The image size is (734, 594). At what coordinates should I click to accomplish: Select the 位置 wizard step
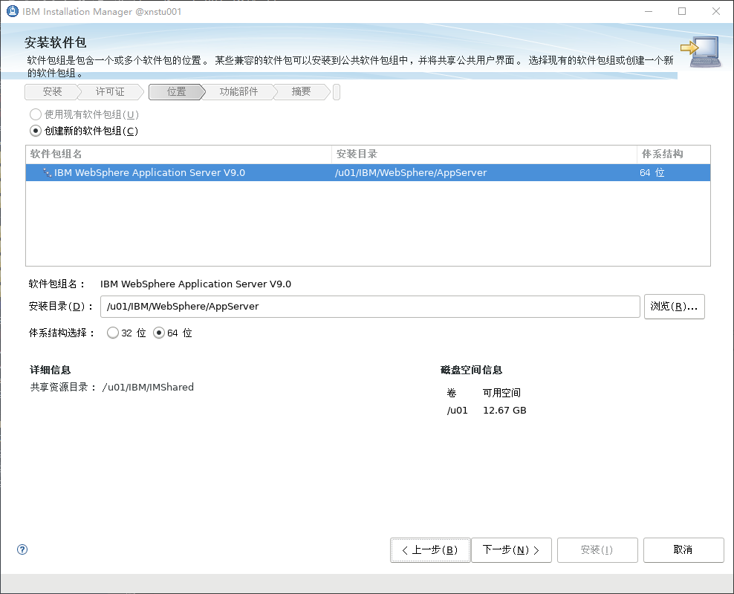click(177, 91)
